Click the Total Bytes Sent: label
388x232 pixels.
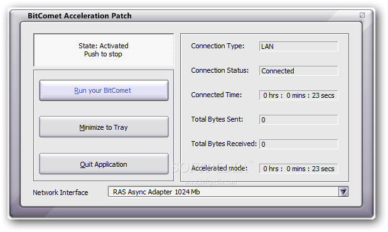click(x=217, y=119)
